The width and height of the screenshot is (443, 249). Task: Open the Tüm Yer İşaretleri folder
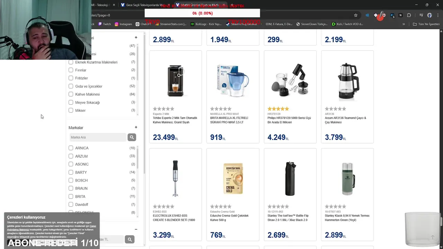[426, 24]
